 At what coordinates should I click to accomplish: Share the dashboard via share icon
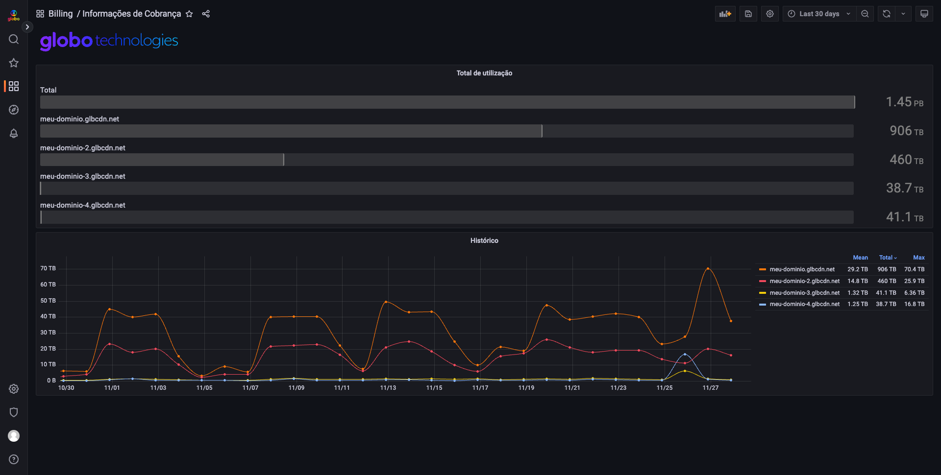pos(206,14)
